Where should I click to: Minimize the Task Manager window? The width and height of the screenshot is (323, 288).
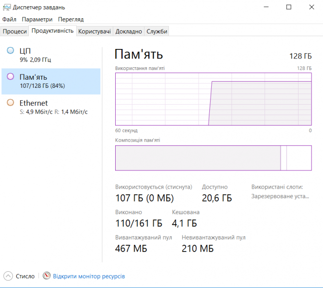(266, 7)
